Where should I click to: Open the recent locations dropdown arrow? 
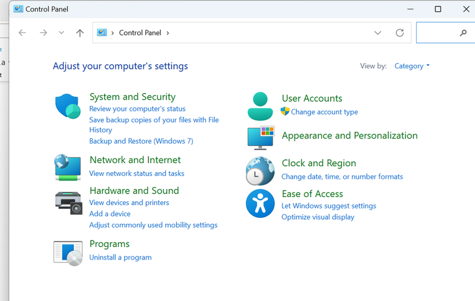[x=61, y=33]
